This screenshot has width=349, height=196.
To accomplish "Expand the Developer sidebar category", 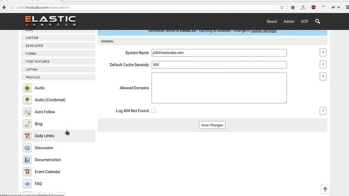I will [x=58, y=46].
